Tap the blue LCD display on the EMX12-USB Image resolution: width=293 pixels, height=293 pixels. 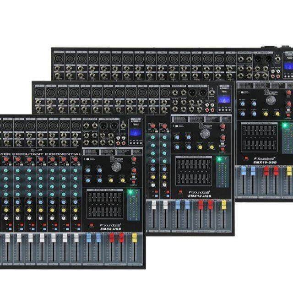point(224,100)
